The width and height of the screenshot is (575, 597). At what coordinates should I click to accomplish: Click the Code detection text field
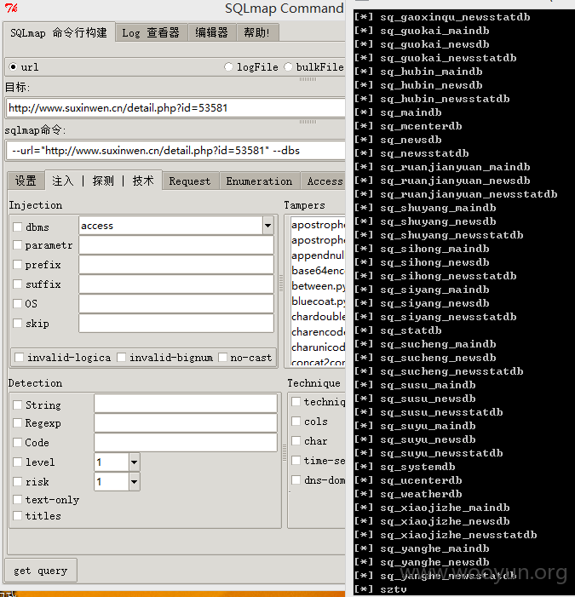(x=186, y=442)
